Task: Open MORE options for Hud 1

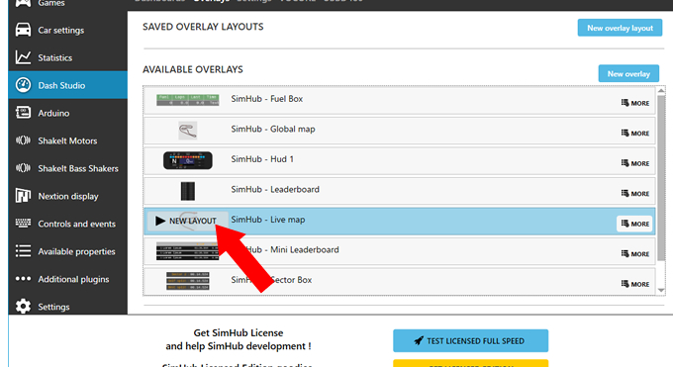Action: point(635,163)
